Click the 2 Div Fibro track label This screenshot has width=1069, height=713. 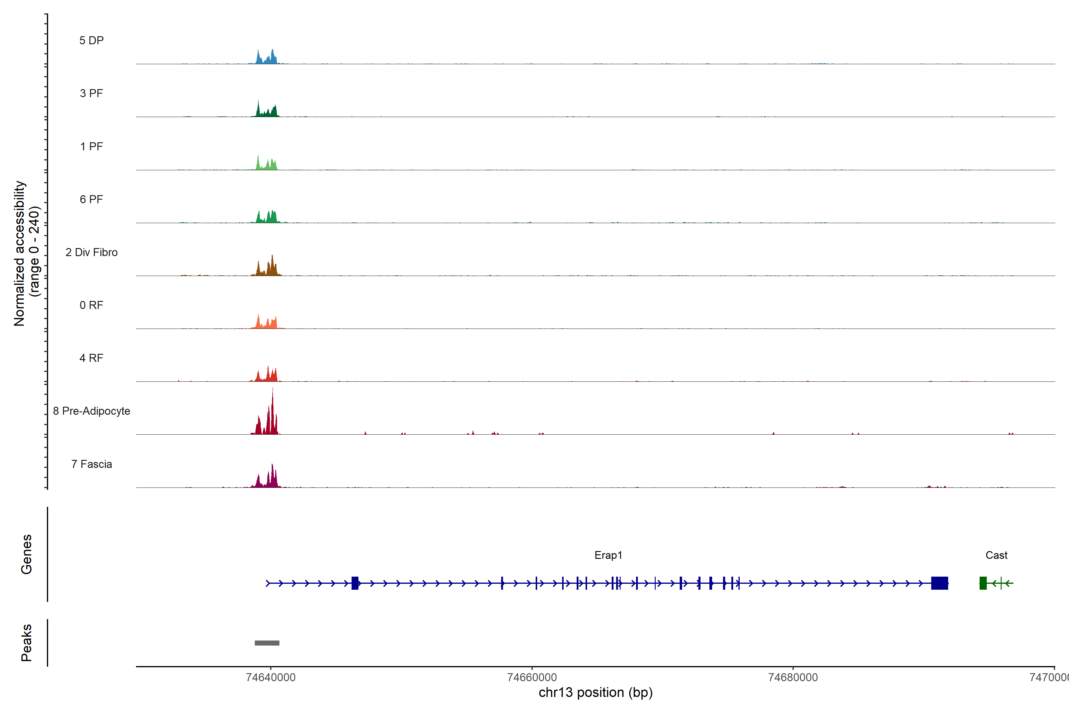pos(91,252)
